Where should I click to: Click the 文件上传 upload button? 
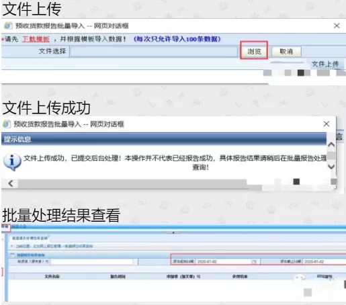tap(325, 64)
